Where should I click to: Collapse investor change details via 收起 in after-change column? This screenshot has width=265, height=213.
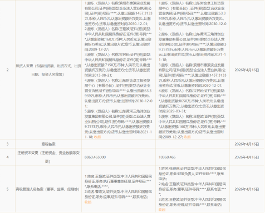coord(187,137)
